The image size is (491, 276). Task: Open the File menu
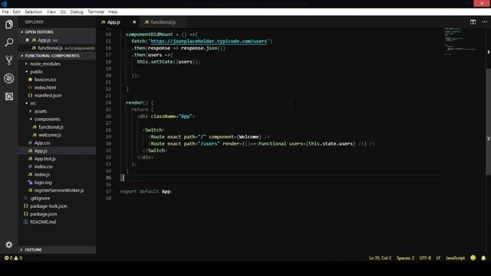click(x=5, y=12)
